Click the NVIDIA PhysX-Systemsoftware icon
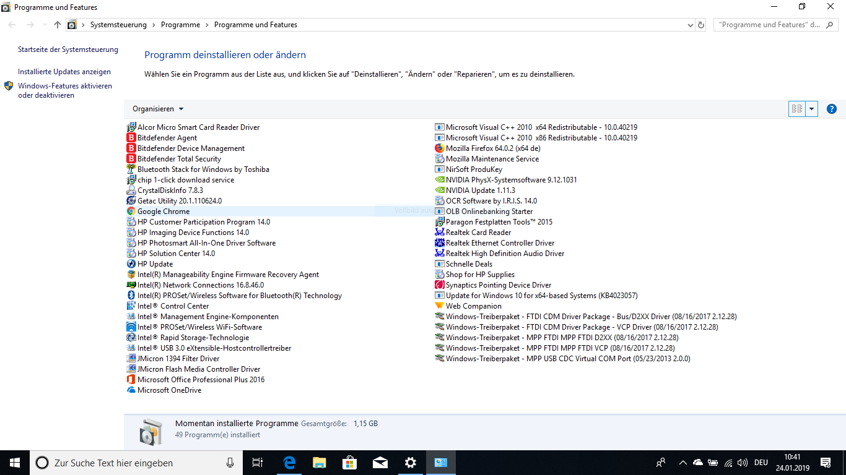The height and width of the screenshot is (475, 846). click(440, 180)
